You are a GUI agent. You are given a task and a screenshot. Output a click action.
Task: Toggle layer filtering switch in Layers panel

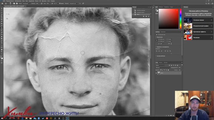[x=182, y=65]
